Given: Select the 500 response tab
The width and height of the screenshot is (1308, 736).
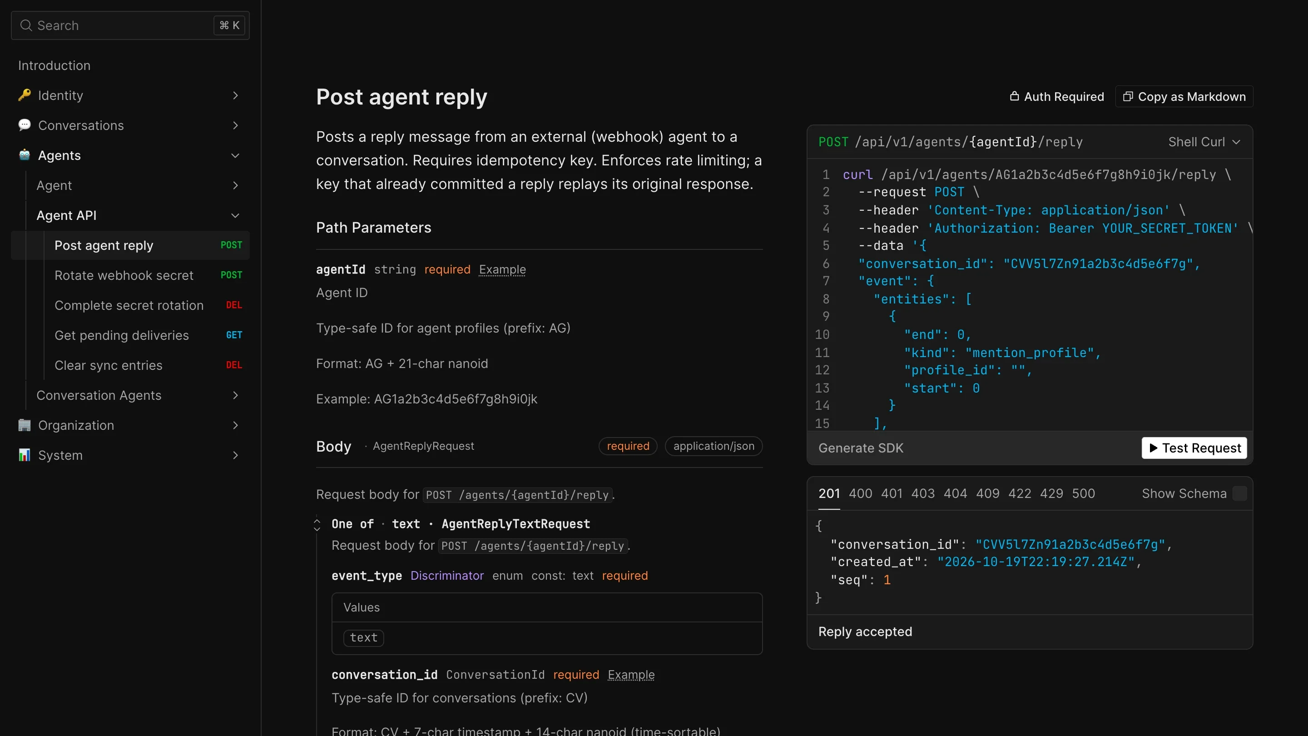Looking at the screenshot, I should 1084,494.
